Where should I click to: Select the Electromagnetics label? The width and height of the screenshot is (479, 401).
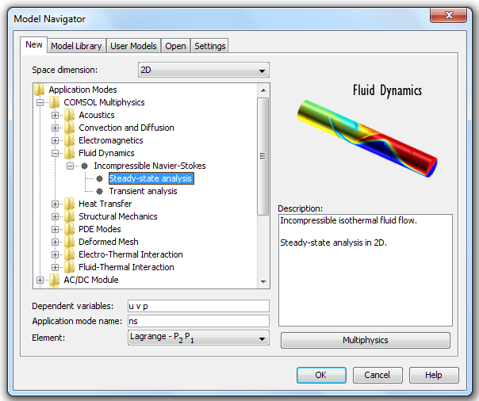tap(110, 140)
